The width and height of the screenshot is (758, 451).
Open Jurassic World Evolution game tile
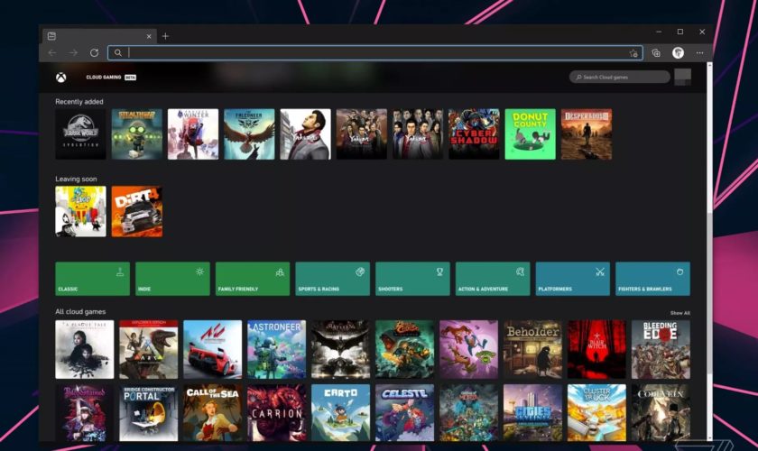80,134
